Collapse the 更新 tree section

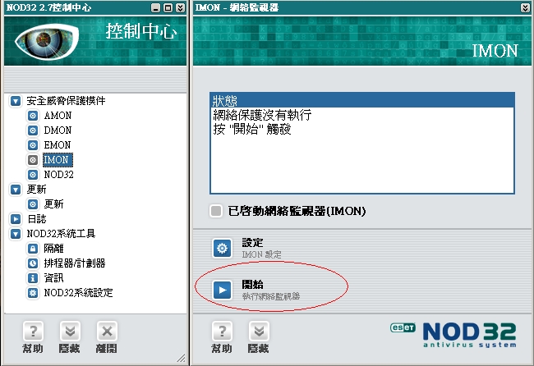point(16,190)
